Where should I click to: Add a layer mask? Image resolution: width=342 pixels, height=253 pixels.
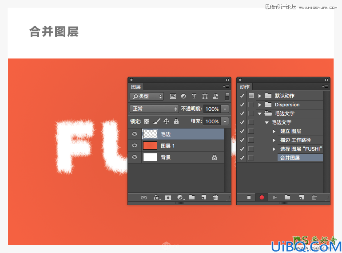pyautogui.click(x=168, y=198)
